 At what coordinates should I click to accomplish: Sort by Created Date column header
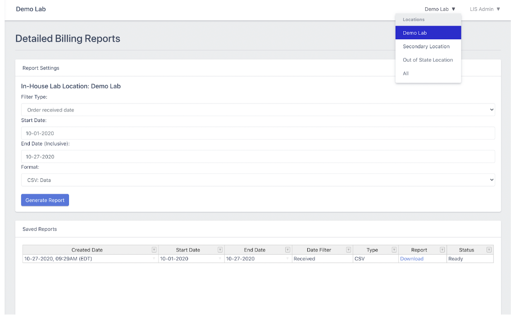coord(87,250)
